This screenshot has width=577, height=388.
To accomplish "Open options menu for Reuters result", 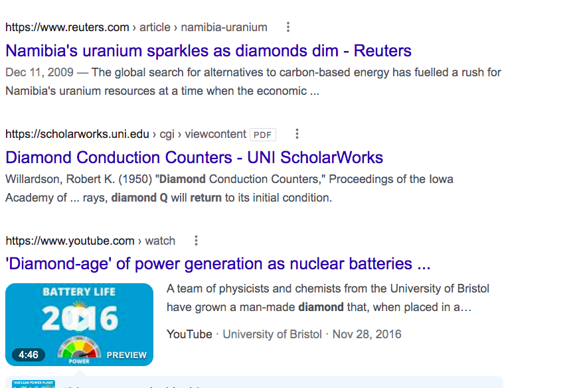I will point(288,27).
